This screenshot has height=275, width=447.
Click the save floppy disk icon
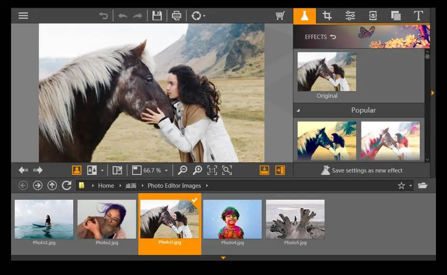click(157, 15)
